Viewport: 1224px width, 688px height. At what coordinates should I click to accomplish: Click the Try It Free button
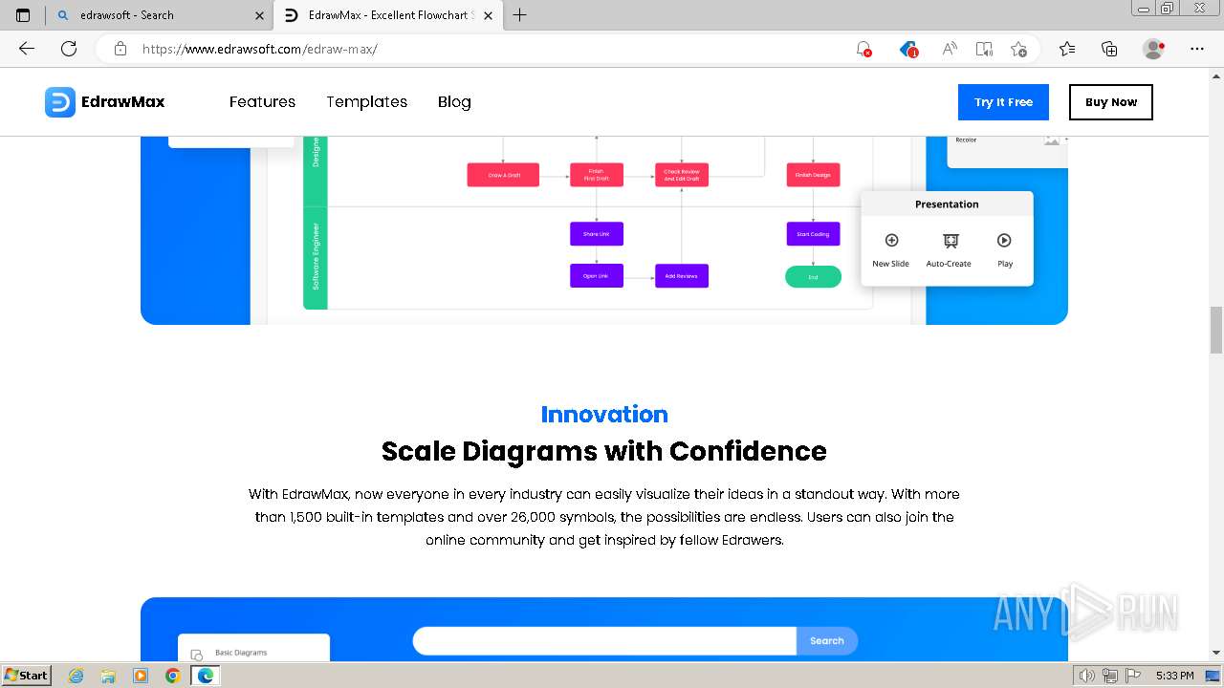(1003, 102)
